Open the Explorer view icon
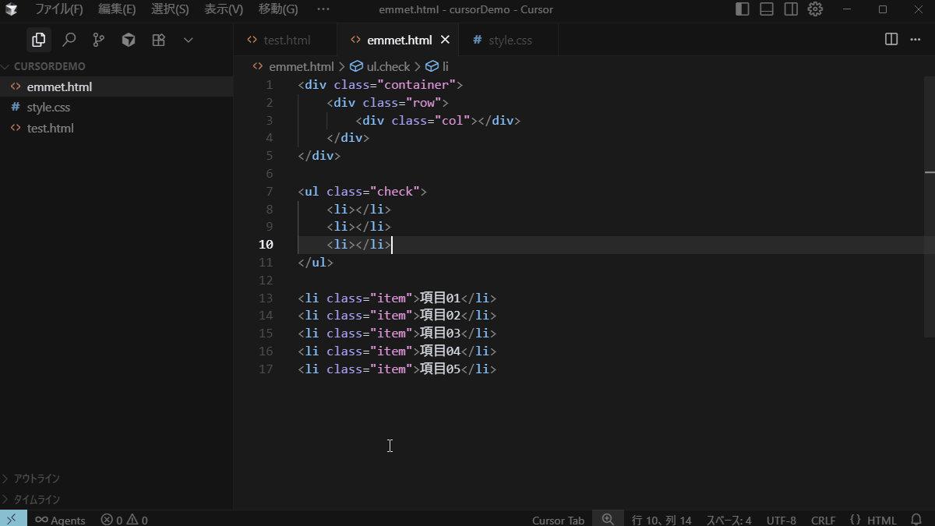 [38, 40]
